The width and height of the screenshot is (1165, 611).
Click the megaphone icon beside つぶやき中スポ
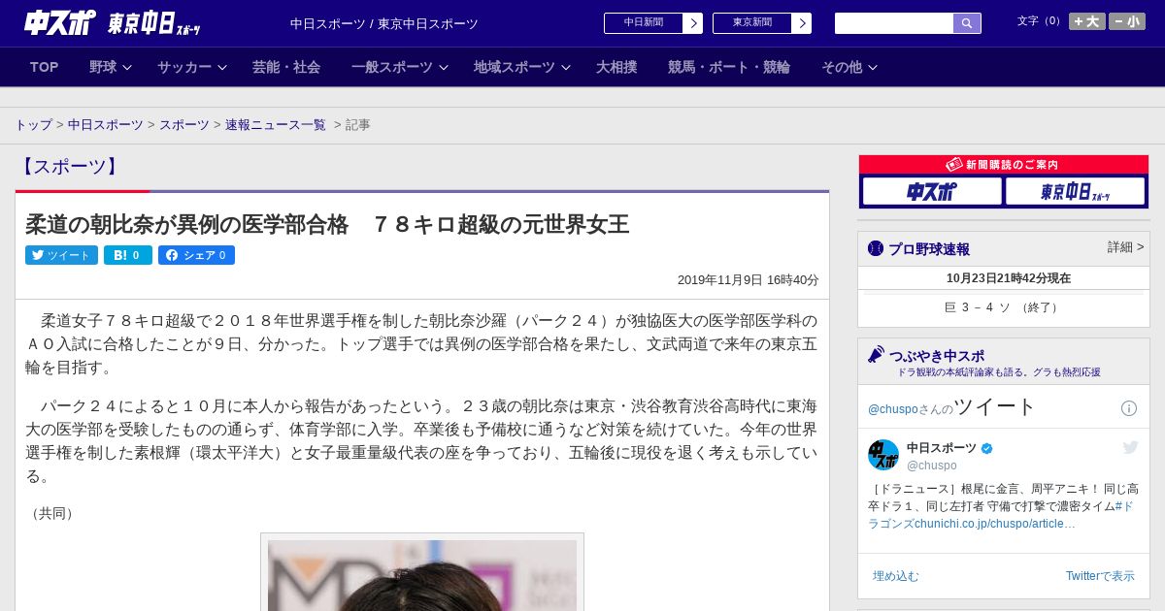click(876, 355)
